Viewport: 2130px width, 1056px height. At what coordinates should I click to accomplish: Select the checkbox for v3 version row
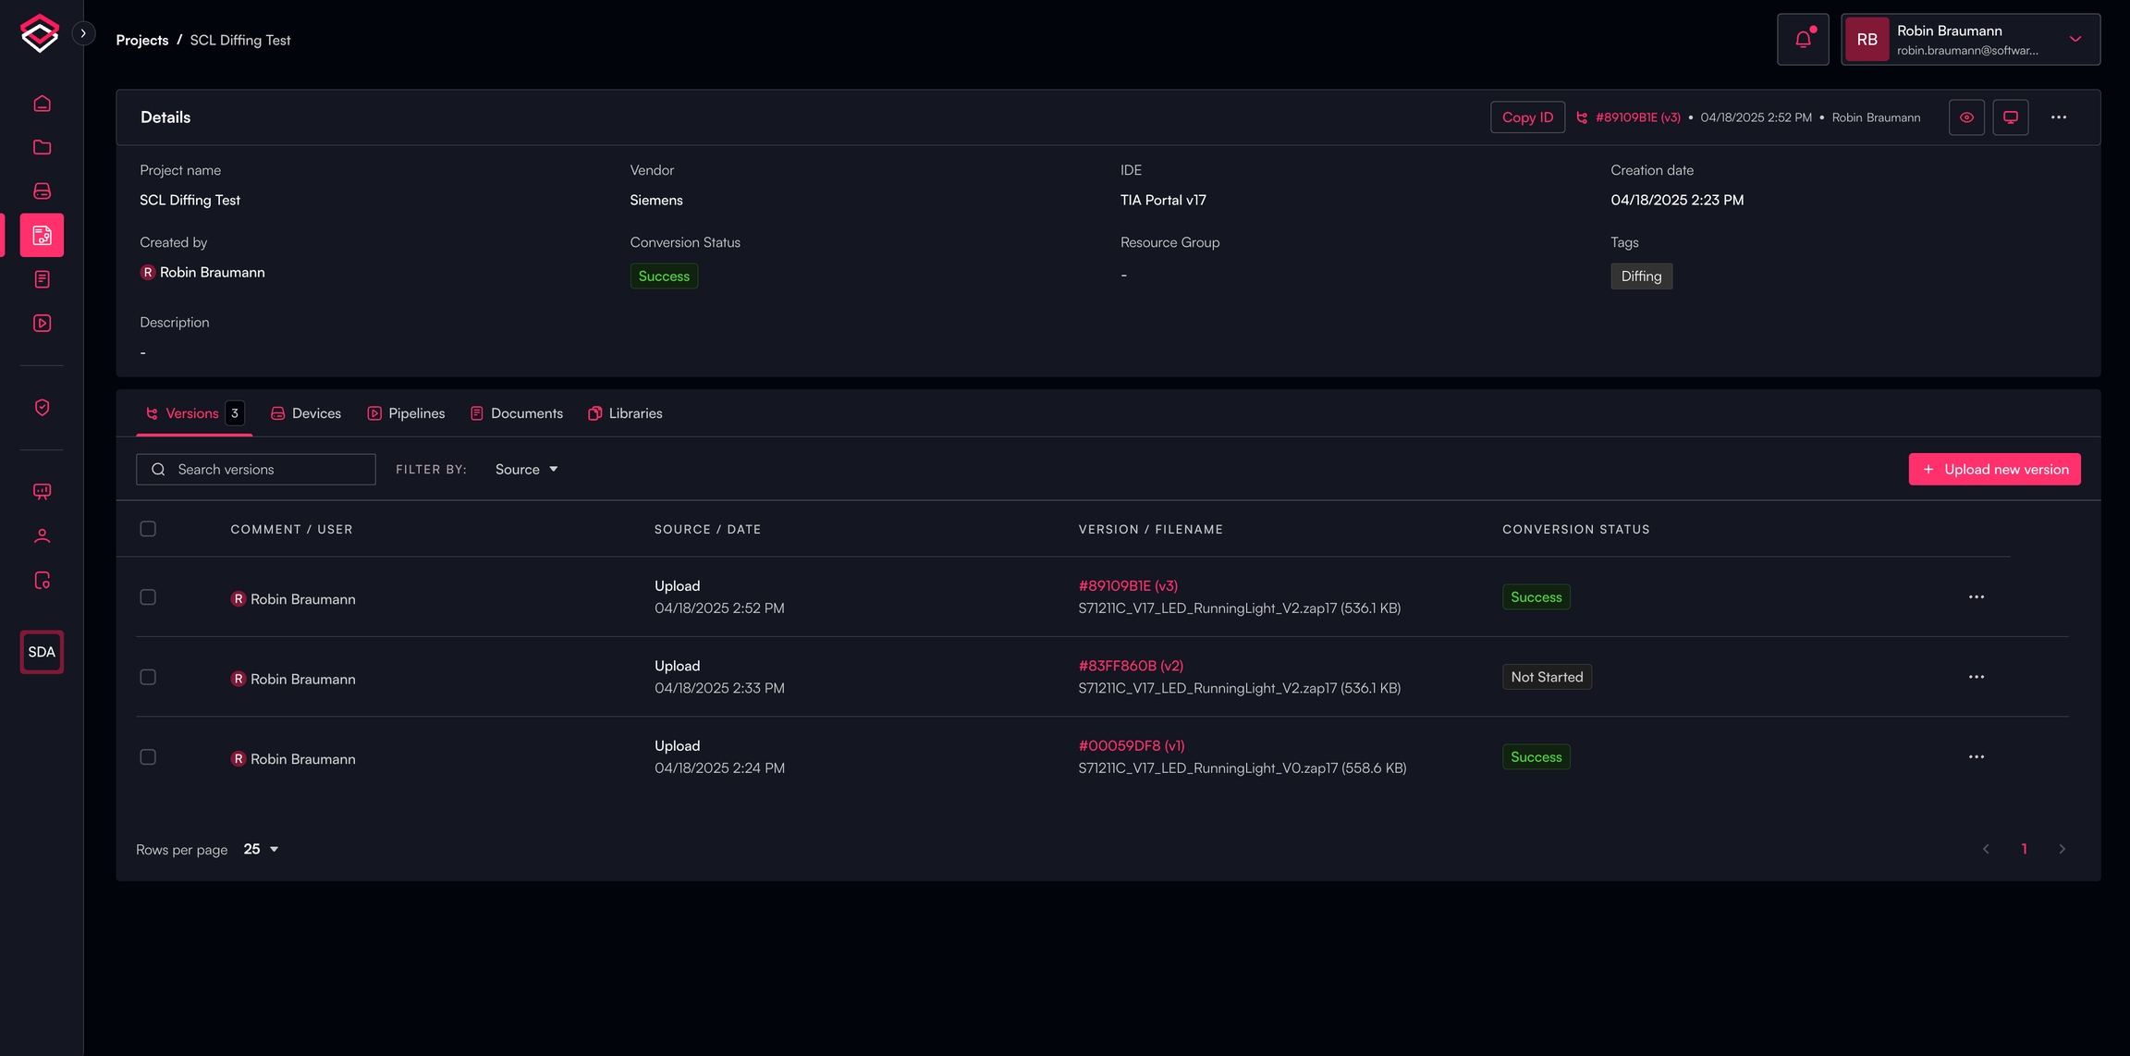pos(148,597)
